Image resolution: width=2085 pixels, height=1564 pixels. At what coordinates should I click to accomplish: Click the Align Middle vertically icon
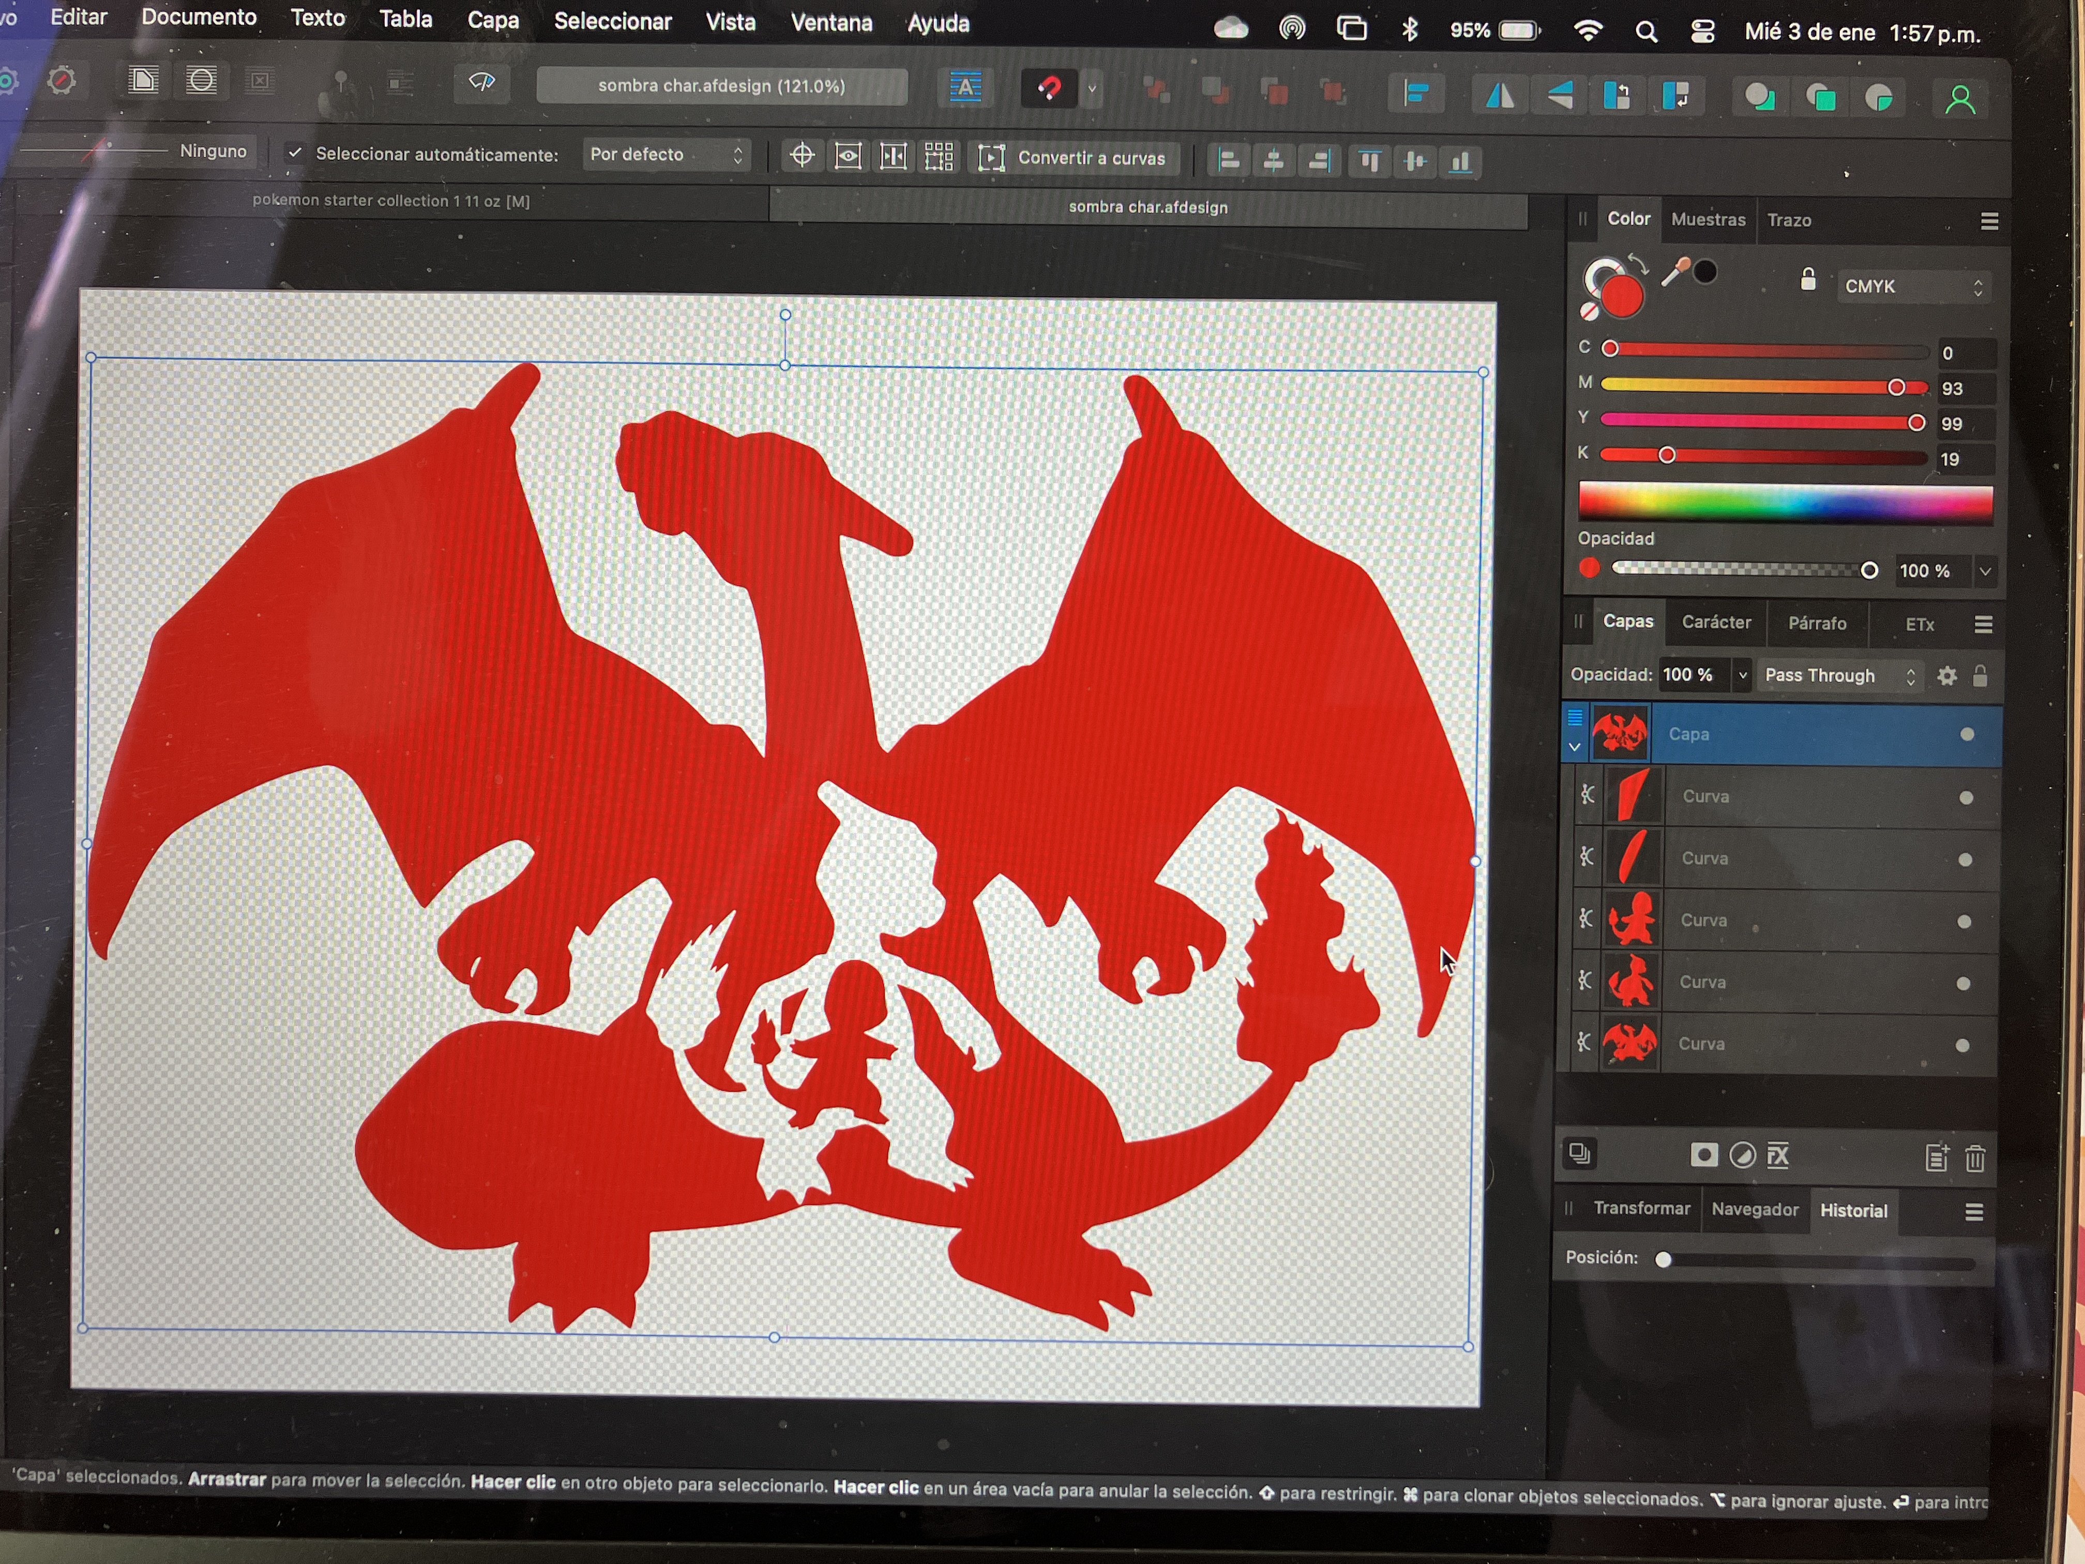1415,162
